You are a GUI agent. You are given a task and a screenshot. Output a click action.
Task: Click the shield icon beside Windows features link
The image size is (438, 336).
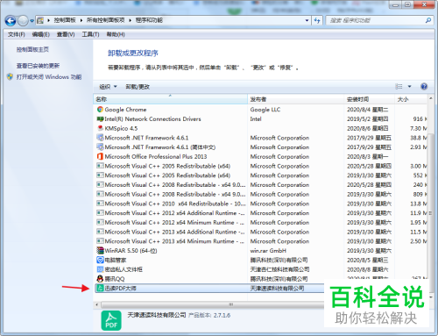coord(10,77)
